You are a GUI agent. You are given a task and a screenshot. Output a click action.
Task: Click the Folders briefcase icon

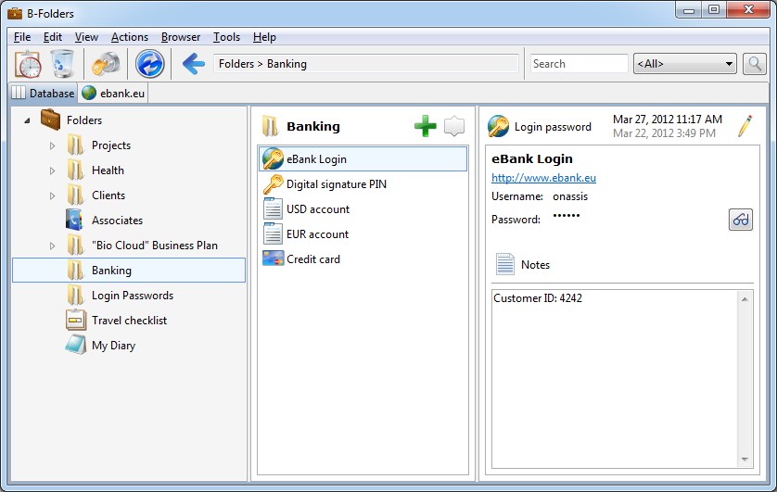(x=51, y=120)
